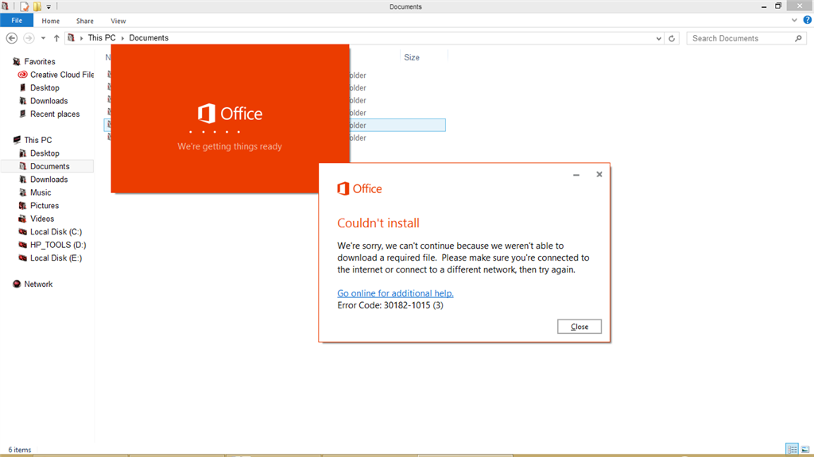Image resolution: width=814 pixels, height=457 pixels.
Task: Minimize the Office Couldn't install dialog
Action: pos(576,175)
